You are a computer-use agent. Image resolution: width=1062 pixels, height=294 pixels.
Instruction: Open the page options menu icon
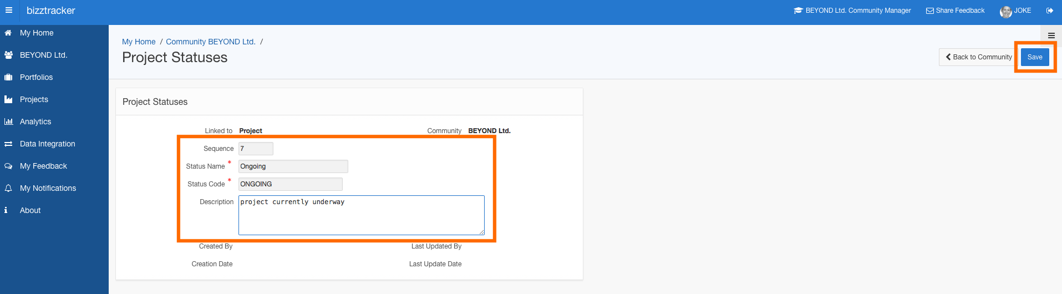coord(1051,36)
